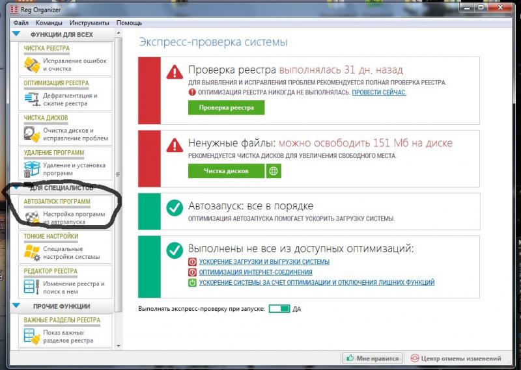Click the important registry sections icon

32,336
